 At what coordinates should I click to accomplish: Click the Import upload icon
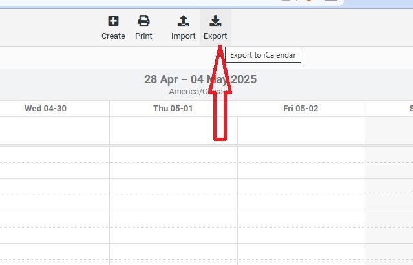coord(184,21)
